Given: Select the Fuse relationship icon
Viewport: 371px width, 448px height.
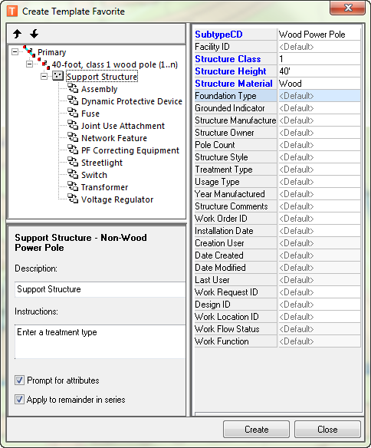Looking at the screenshot, I should tap(73, 113).
